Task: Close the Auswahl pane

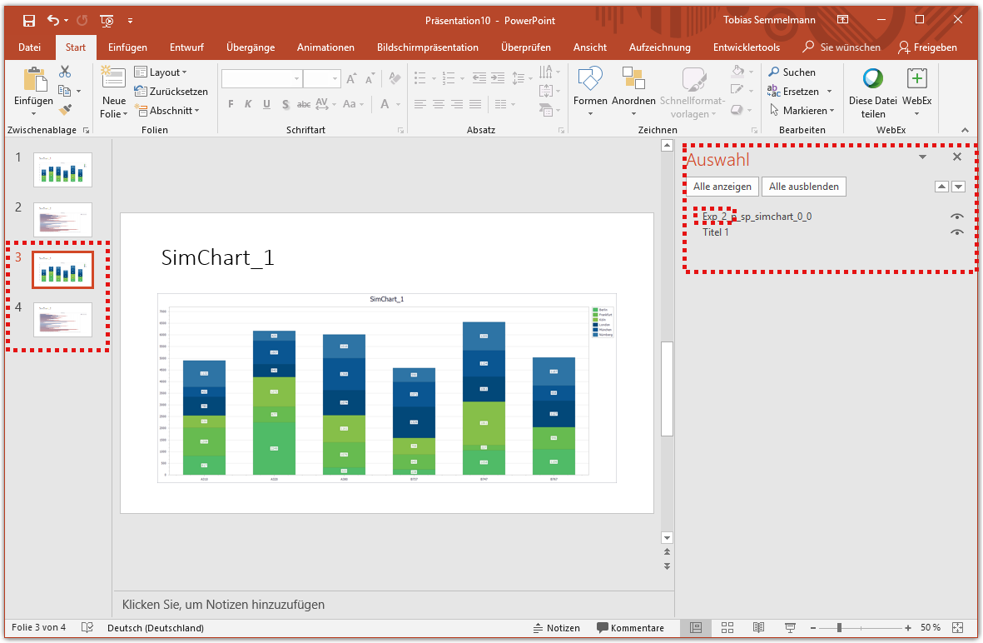Action: (957, 157)
